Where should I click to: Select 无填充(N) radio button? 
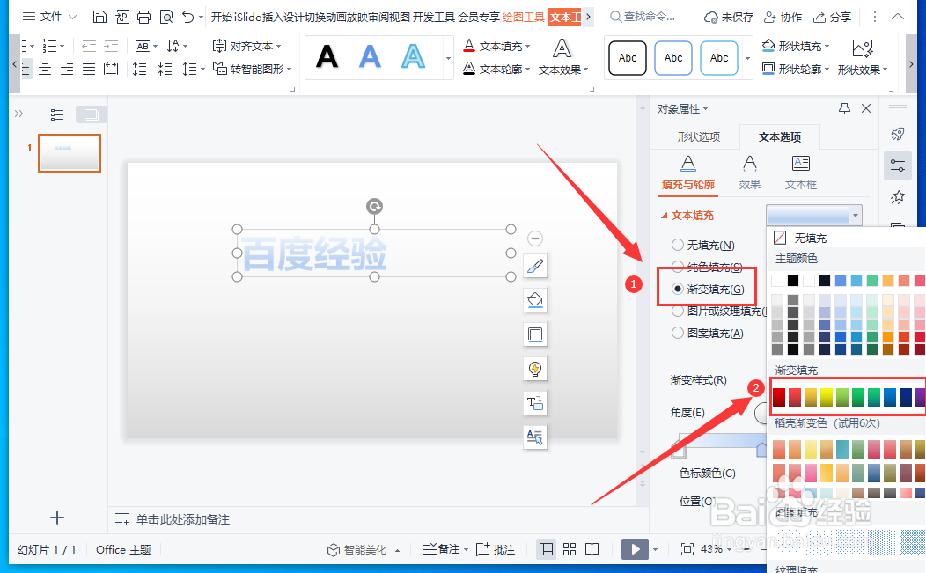pos(678,245)
